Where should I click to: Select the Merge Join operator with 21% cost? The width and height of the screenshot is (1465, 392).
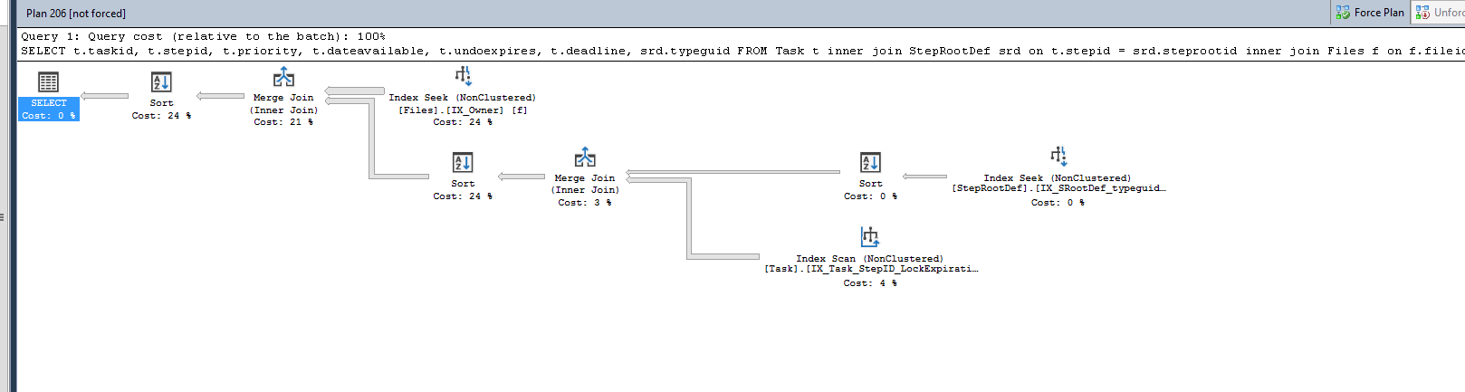(283, 78)
